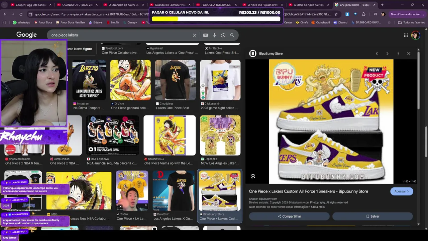Viewport: 428px width, 241px height.
Task: Open the Chrome extensions puzzle menu
Action: [x=363, y=14]
